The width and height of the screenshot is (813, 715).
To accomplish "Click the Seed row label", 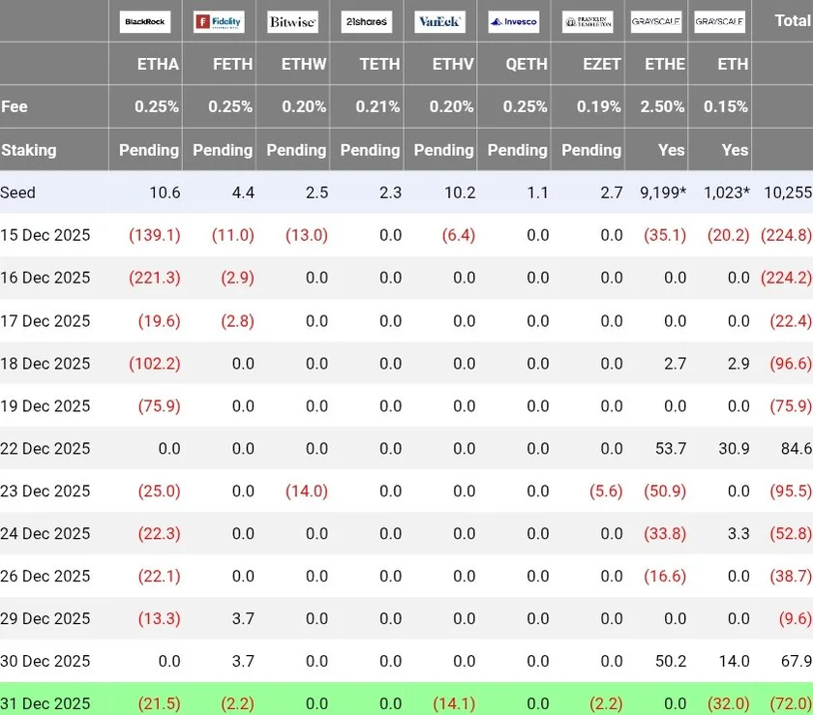I will point(18,193).
